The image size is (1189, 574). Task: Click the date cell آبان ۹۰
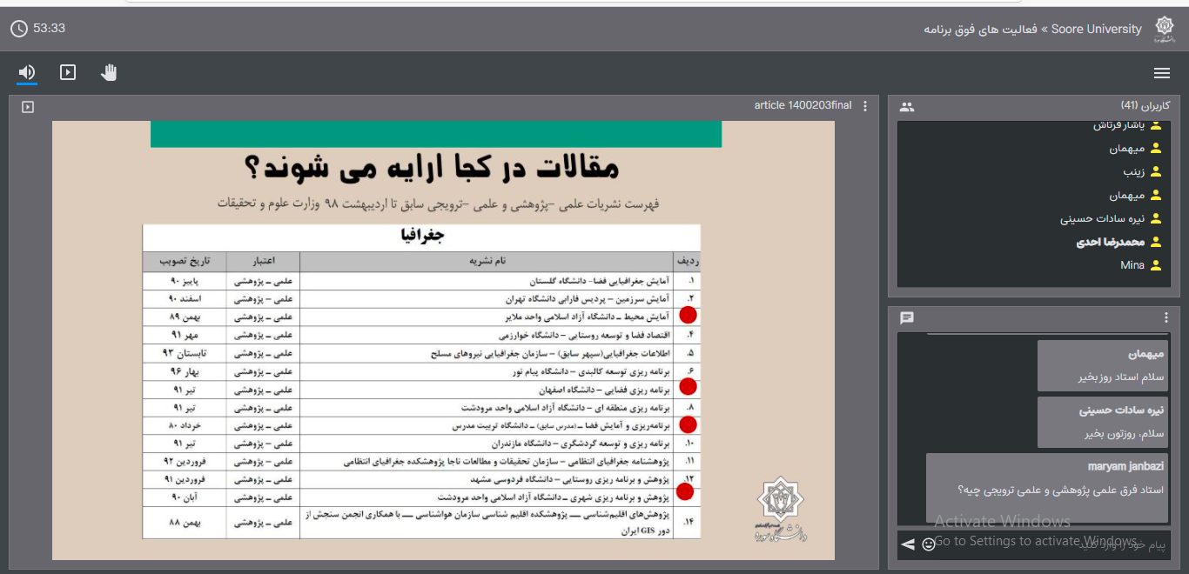[185, 497]
